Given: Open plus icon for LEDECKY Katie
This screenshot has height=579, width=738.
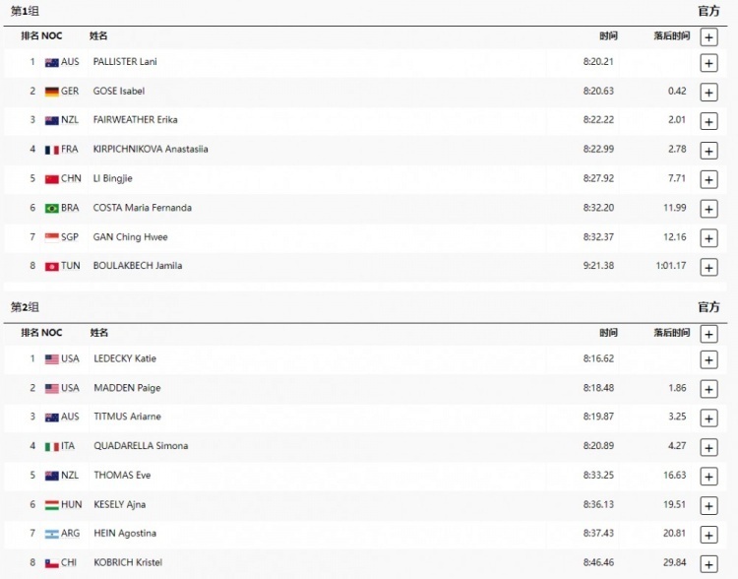Looking at the screenshot, I should (708, 360).
